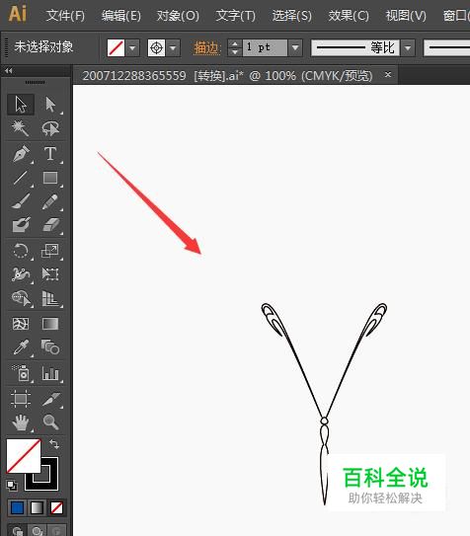Open the 效果(C) menu
This screenshot has height=536, width=470.
coord(349,16)
